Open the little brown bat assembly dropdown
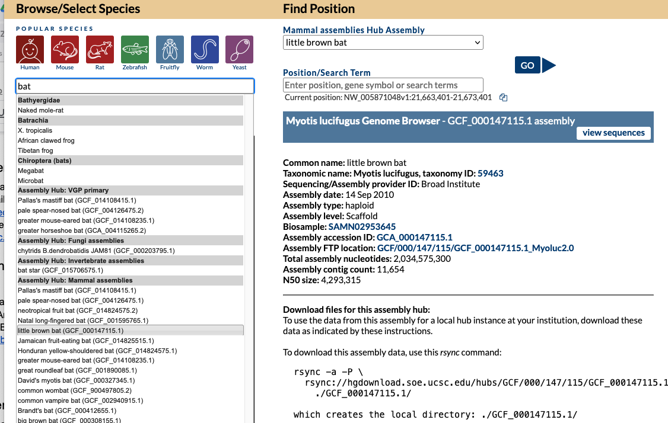Viewport: 668px width, 423px height. point(383,43)
